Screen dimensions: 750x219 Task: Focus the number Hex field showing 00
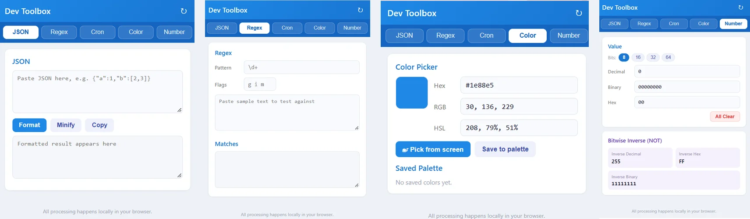point(687,102)
